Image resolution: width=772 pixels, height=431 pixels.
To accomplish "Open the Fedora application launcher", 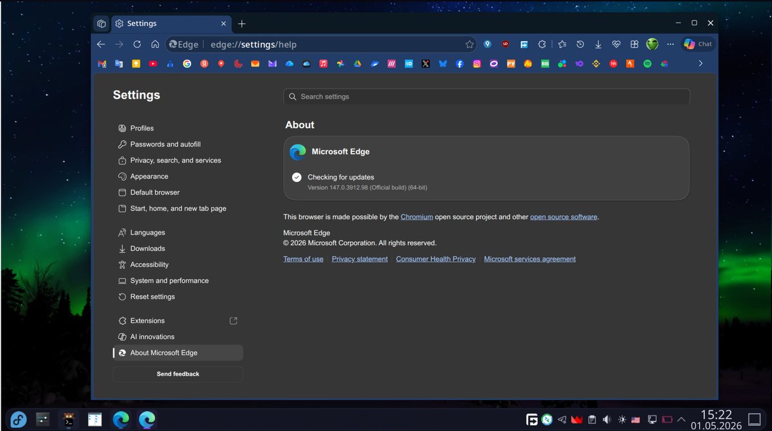I will coord(17,419).
